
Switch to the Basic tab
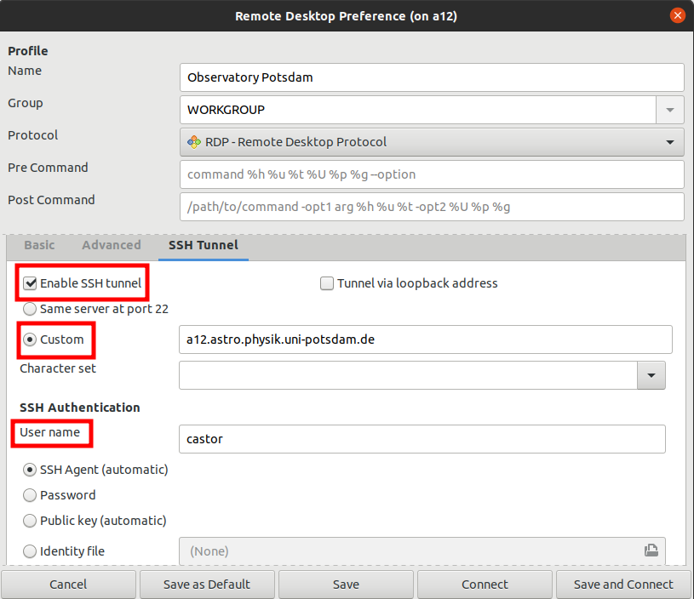pos(39,245)
